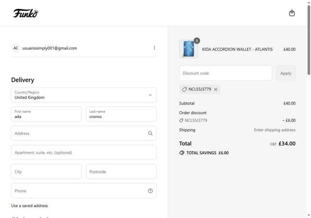Open the shopping bag cart icon
311x218 pixels.
click(x=292, y=13)
